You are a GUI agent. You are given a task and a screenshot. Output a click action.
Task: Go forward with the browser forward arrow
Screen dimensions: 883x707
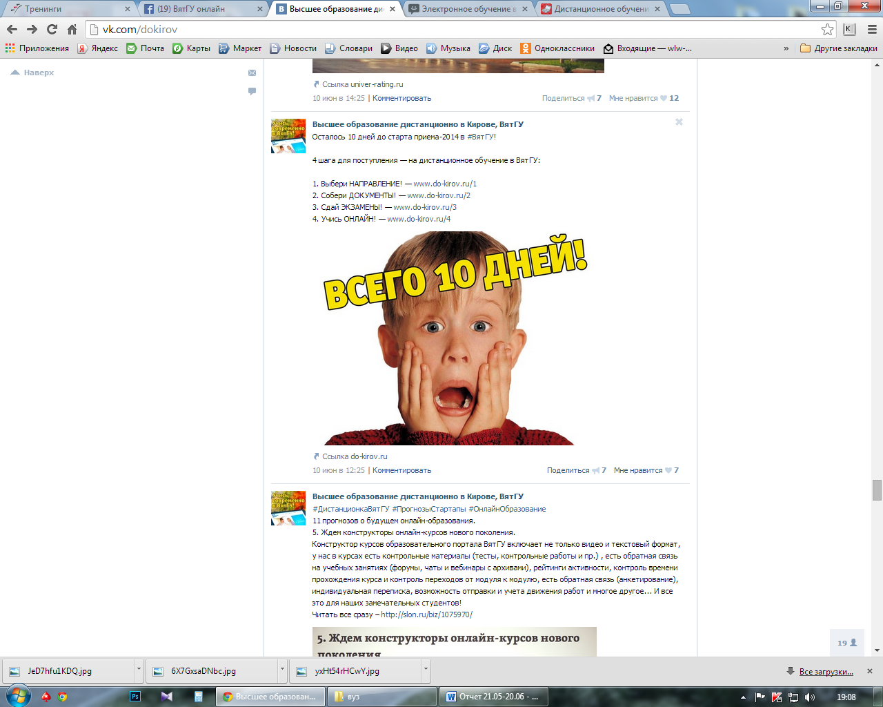[x=32, y=29]
